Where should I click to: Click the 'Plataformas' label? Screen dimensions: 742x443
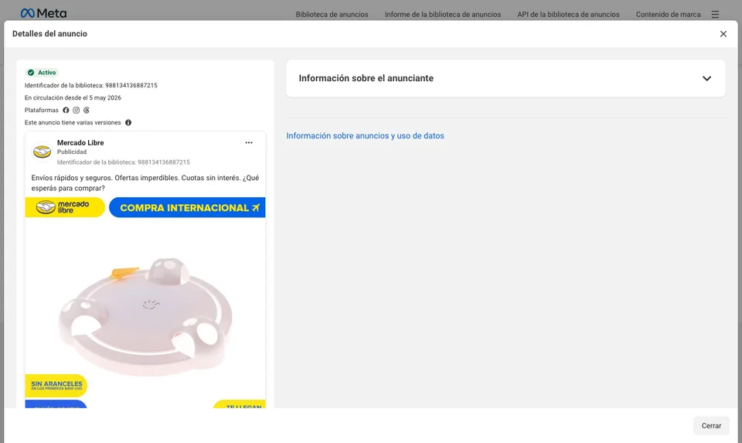coord(42,111)
